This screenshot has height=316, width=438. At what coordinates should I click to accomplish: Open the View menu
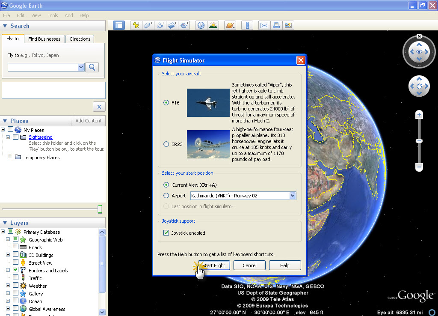coord(36,15)
